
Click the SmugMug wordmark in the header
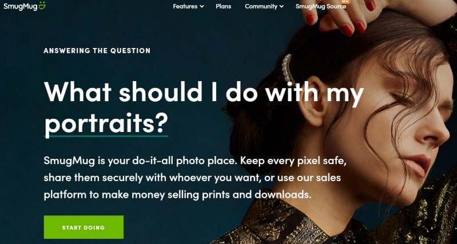[x=21, y=6]
